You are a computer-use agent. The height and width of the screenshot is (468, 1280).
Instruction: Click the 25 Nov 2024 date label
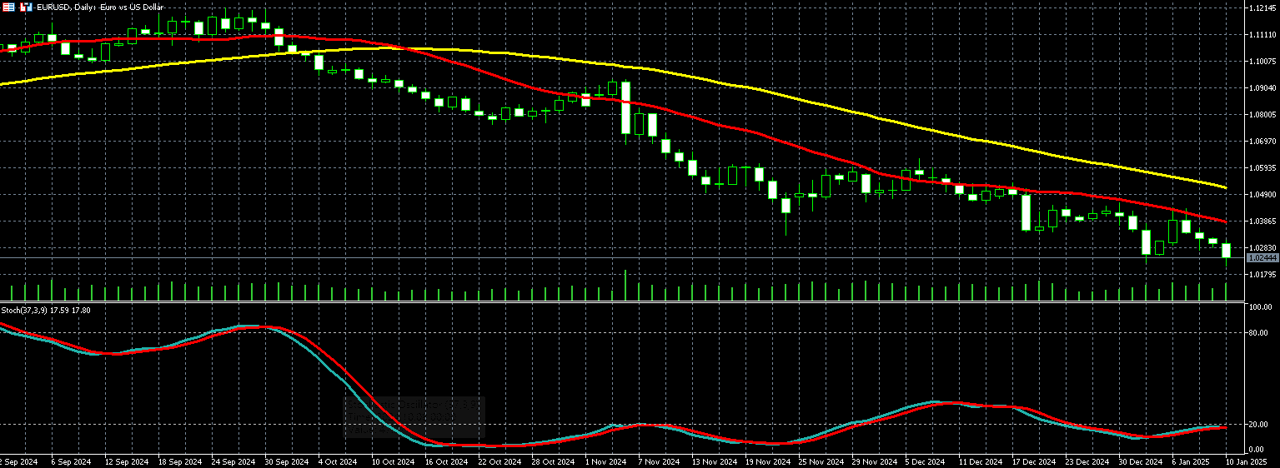click(821, 461)
